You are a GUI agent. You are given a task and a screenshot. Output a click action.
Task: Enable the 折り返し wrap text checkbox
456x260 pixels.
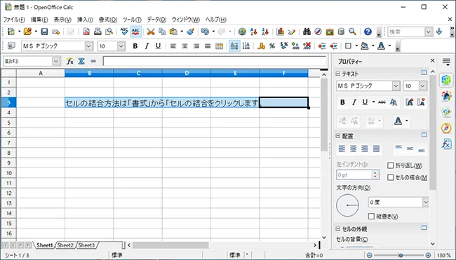pyautogui.click(x=391, y=165)
